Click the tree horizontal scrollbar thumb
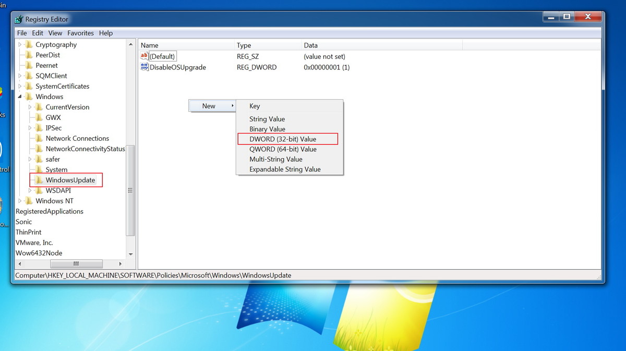Screen dimensions: 626x351 point(76,264)
